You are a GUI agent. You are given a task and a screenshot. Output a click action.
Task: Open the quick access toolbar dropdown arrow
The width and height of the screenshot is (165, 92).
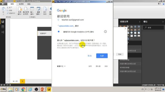[18, 1]
